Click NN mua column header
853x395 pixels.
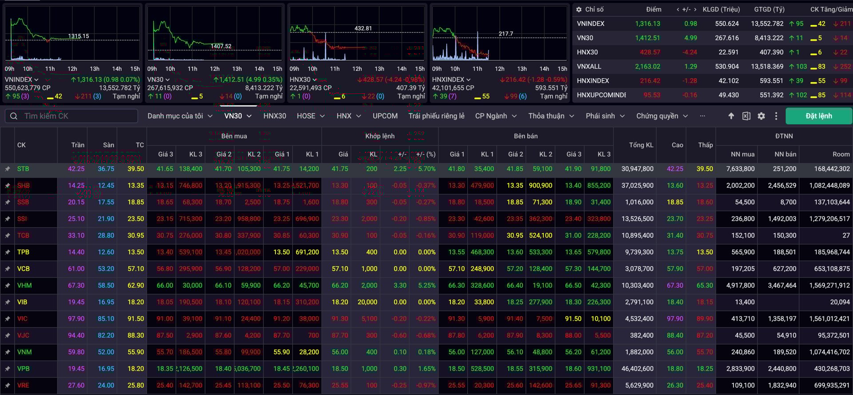742,154
